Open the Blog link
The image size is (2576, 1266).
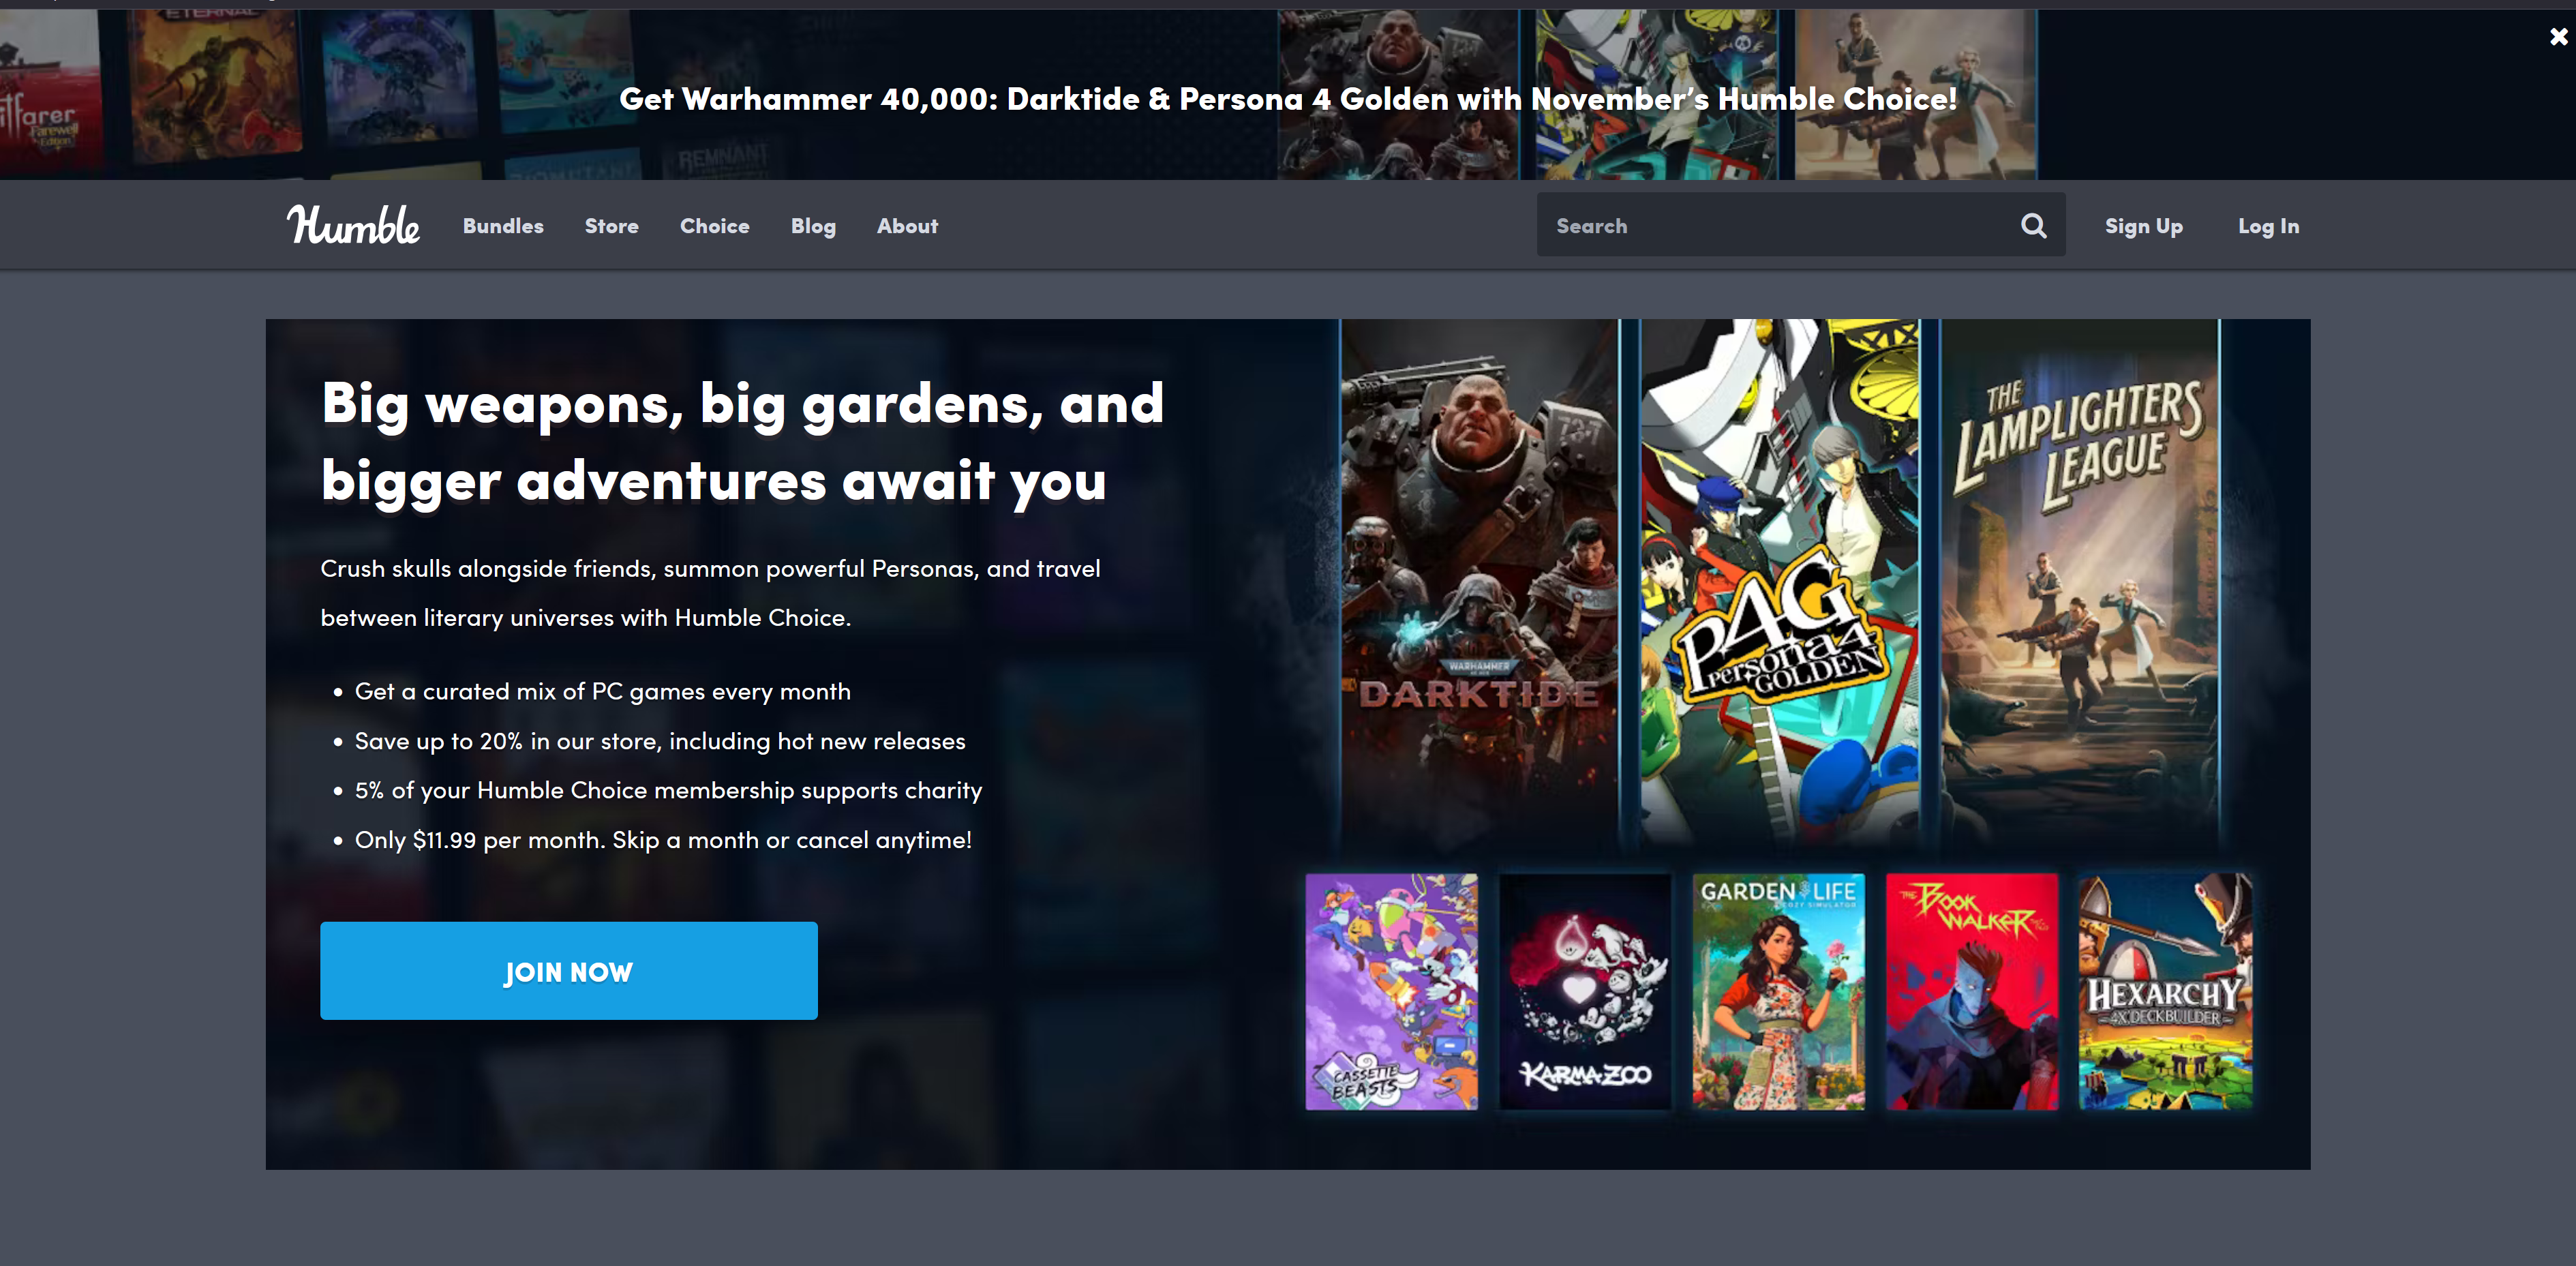click(812, 226)
